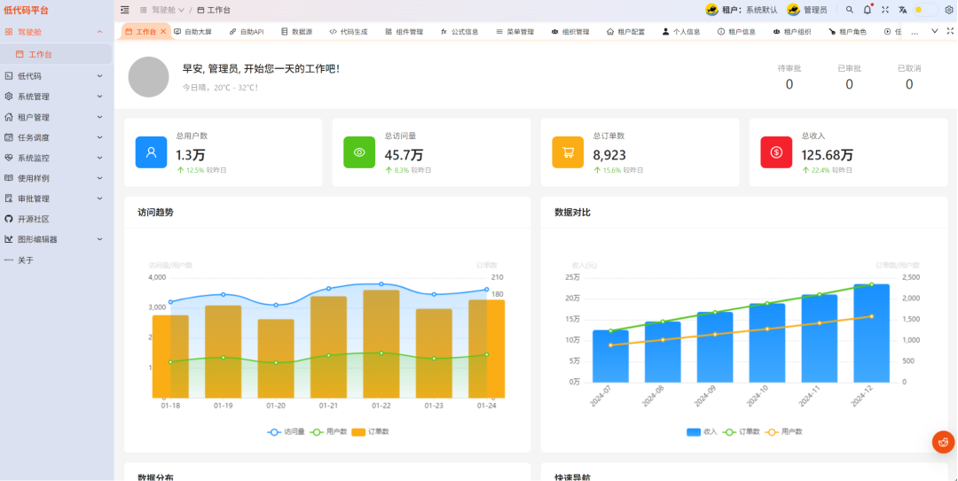Toggle fullscreen icon in the top header
Screen dimensions: 958x481
[x=884, y=10]
